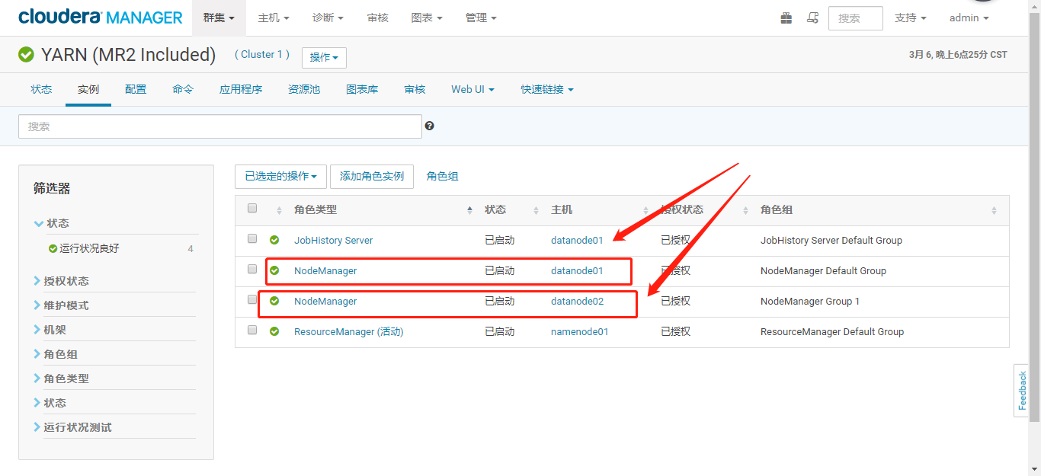Focus the top-right 搜索 box
Screen dimensions: 1041x476
[x=856, y=18]
